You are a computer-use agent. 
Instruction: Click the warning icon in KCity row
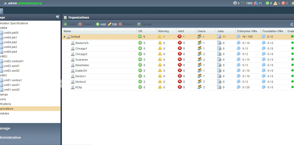[x=160, y=87]
